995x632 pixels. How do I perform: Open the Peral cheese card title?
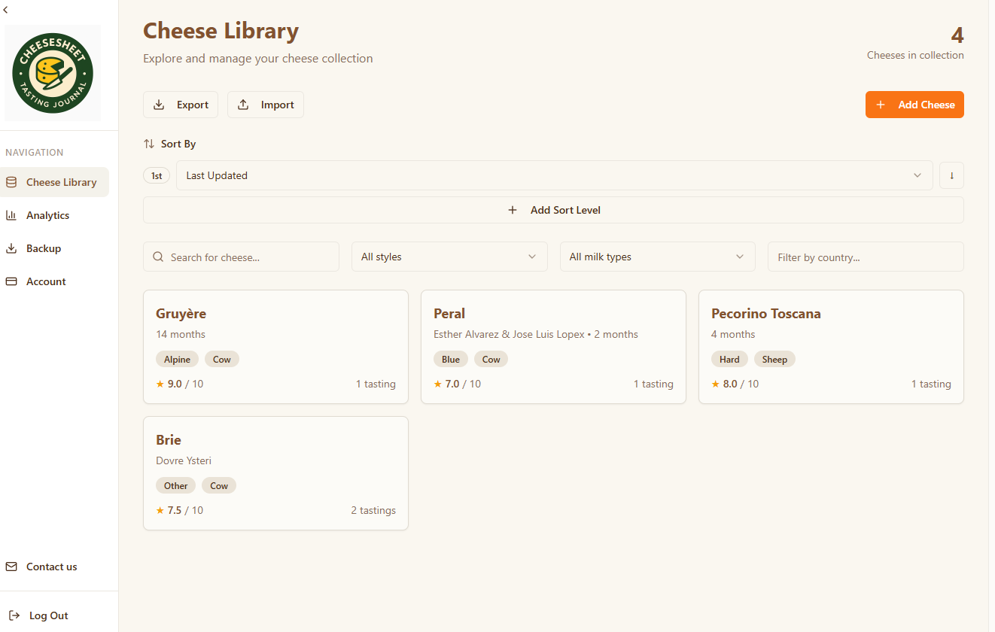click(449, 314)
